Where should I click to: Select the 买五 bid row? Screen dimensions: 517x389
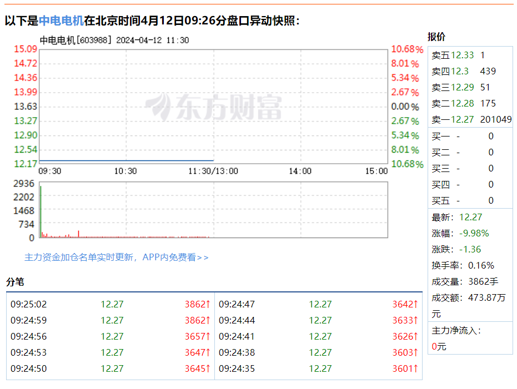point(470,201)
